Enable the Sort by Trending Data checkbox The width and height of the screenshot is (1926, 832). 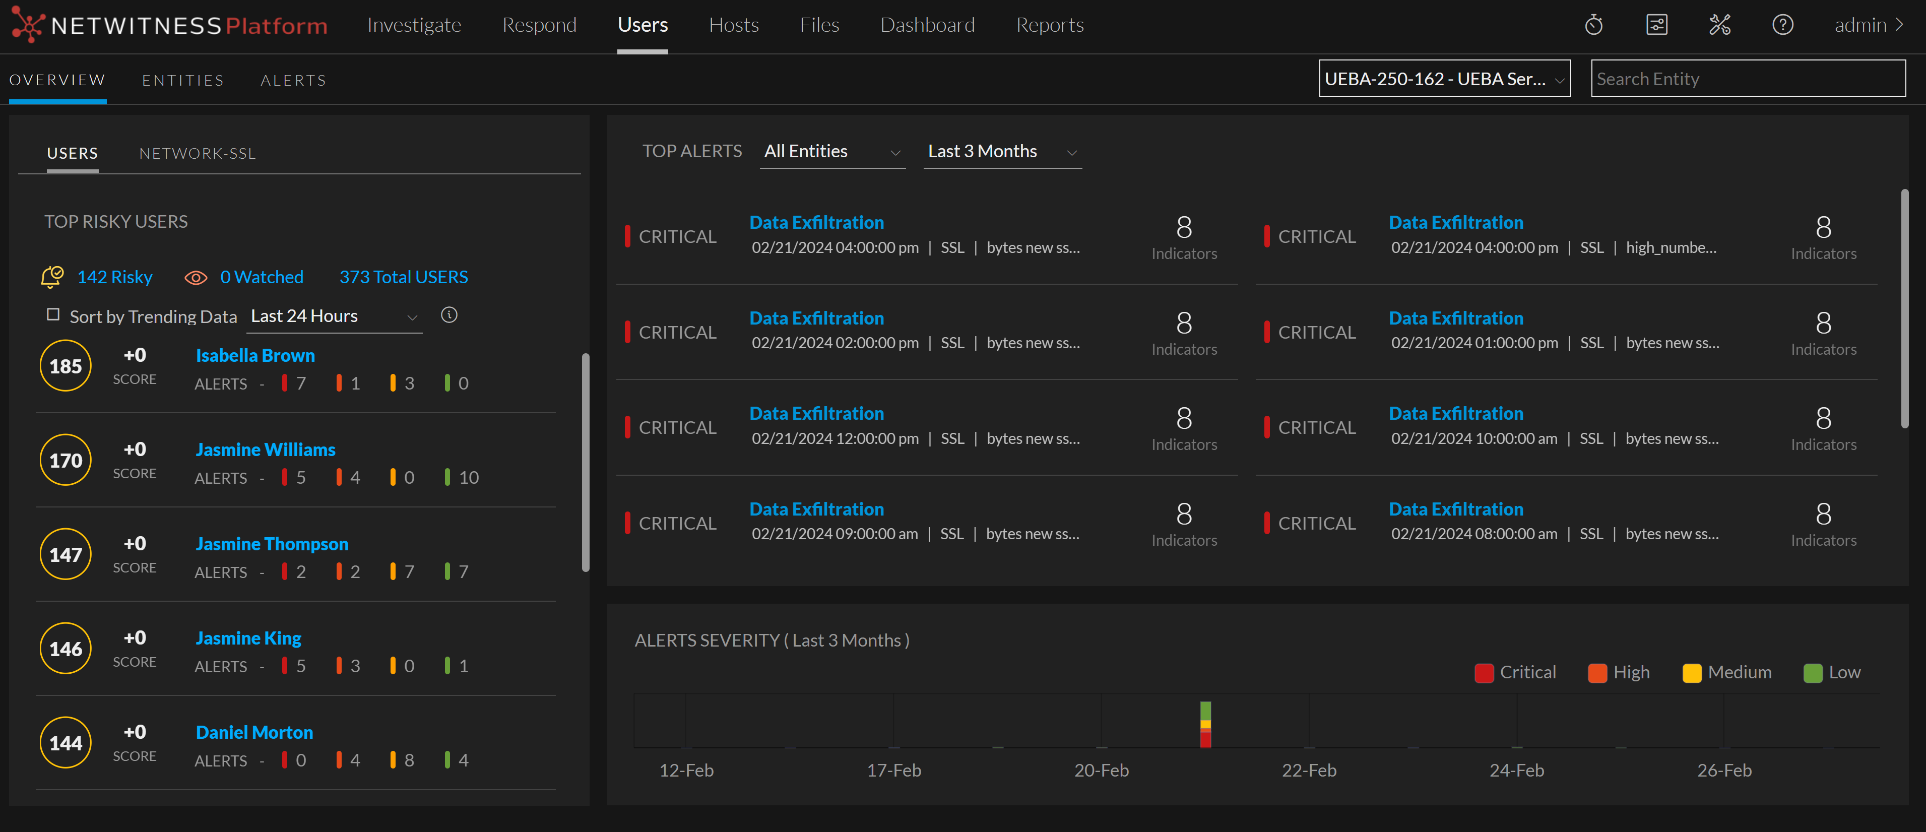point(53,315)
